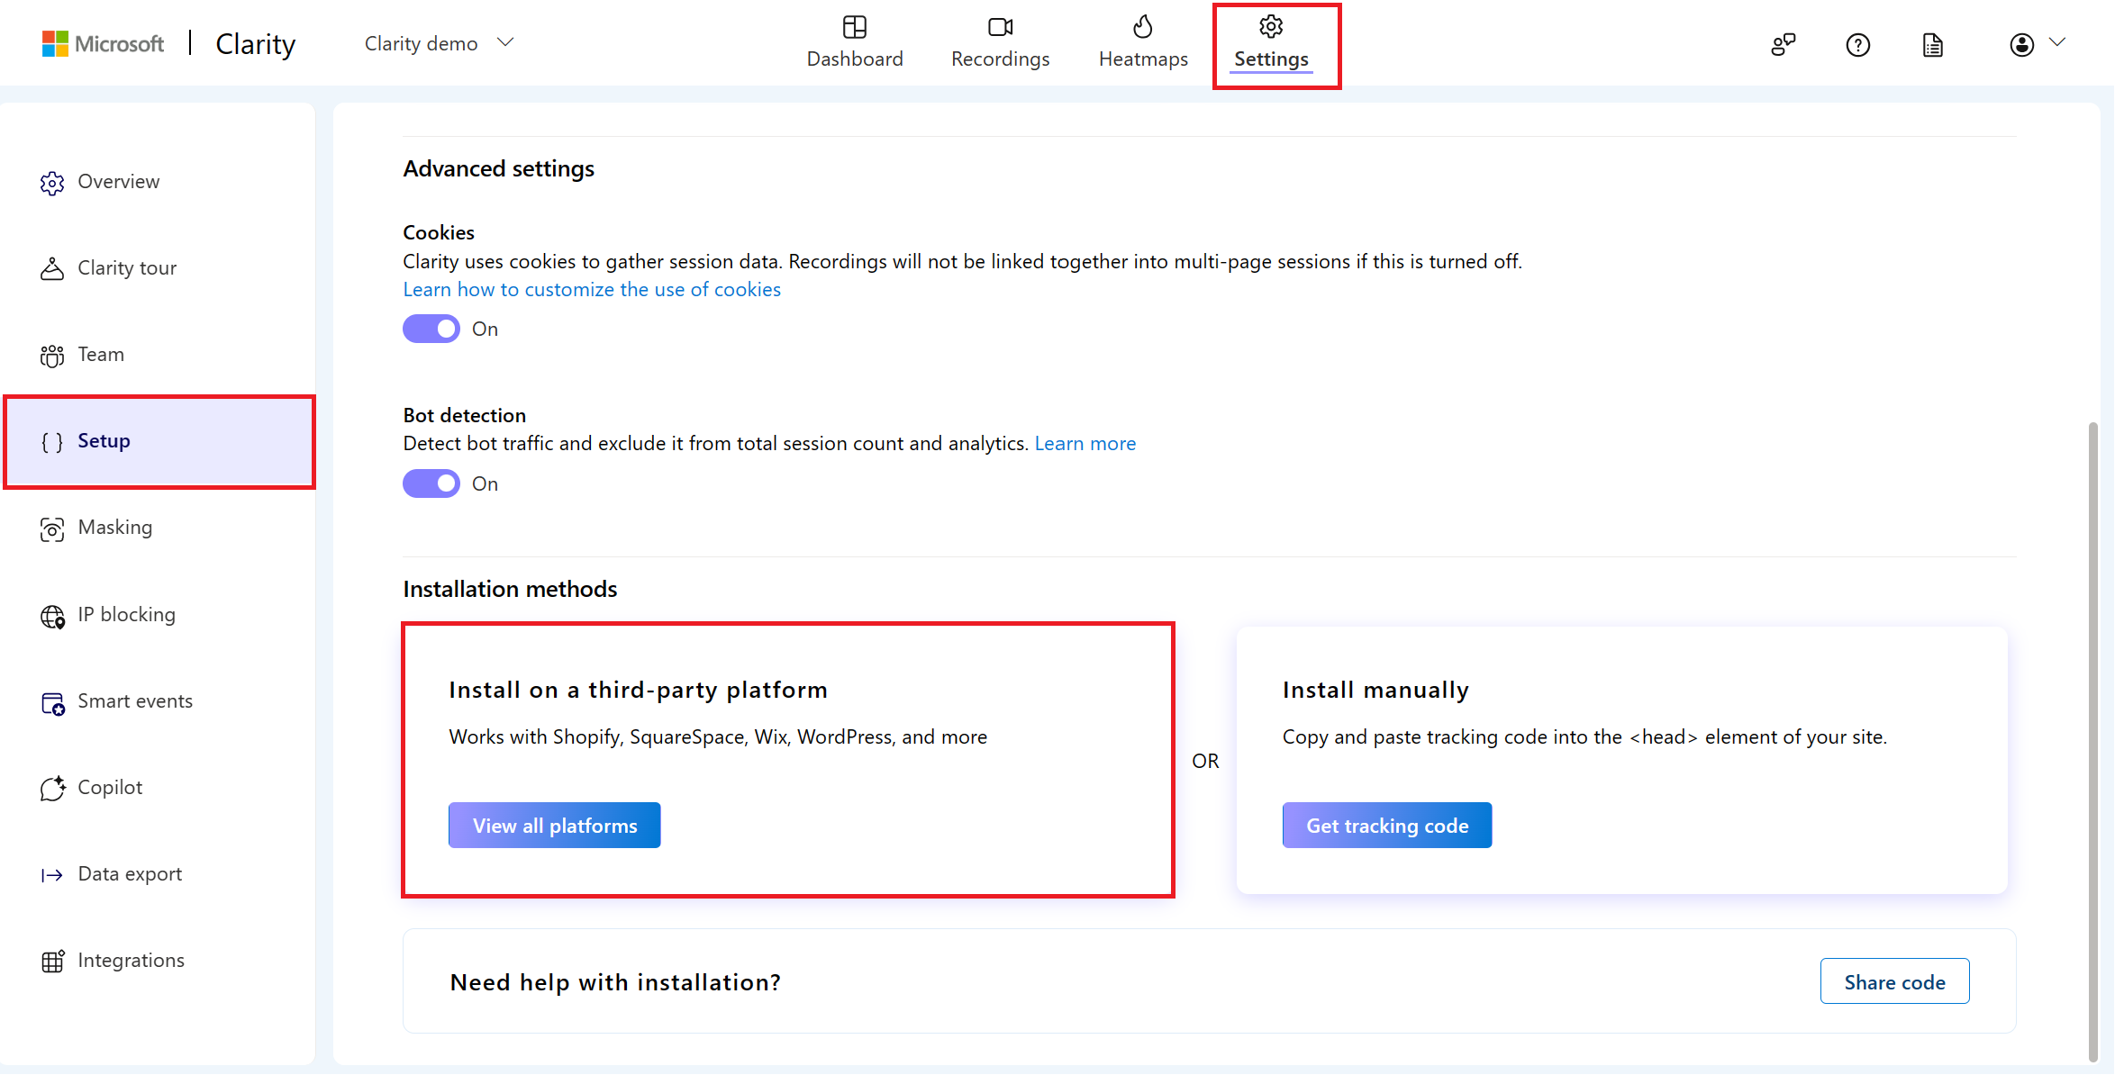Viewport: 2115px width, 1075px height.
Task: Click the Share code button
Action: click(x=1895, y=981)
